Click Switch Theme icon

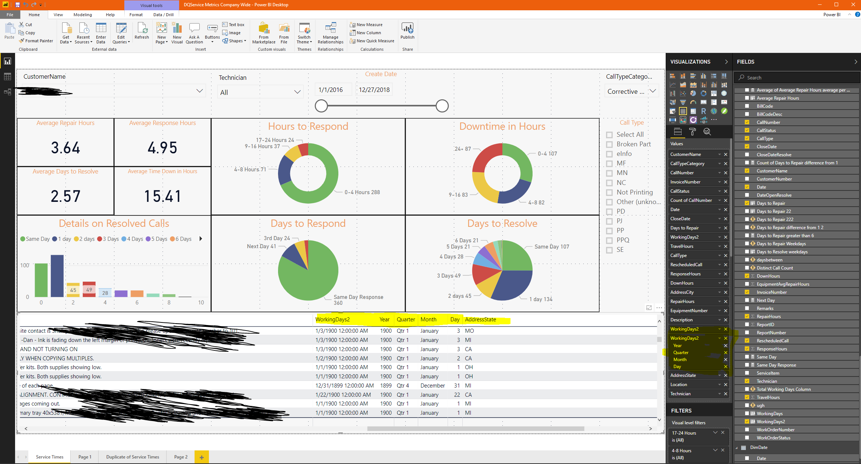click(x=304, y=33)
